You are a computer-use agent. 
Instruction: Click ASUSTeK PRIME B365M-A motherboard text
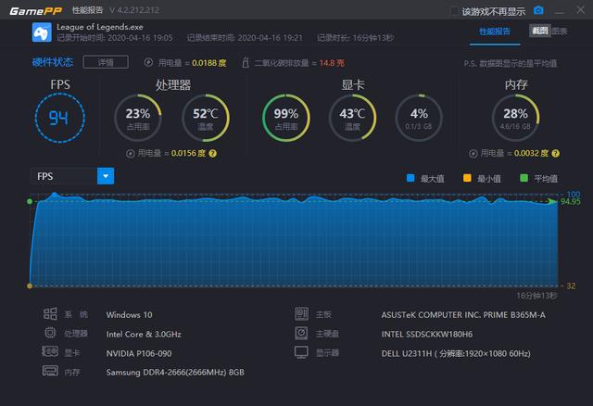[463, 315]
